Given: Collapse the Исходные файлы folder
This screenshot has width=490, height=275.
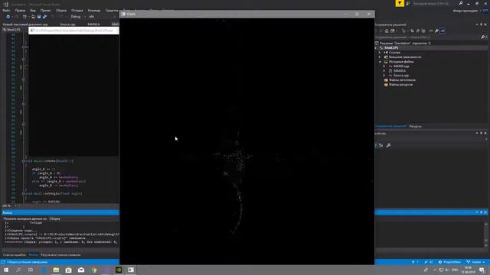Looking at the screenshot, I should click(x=380, y=62).
